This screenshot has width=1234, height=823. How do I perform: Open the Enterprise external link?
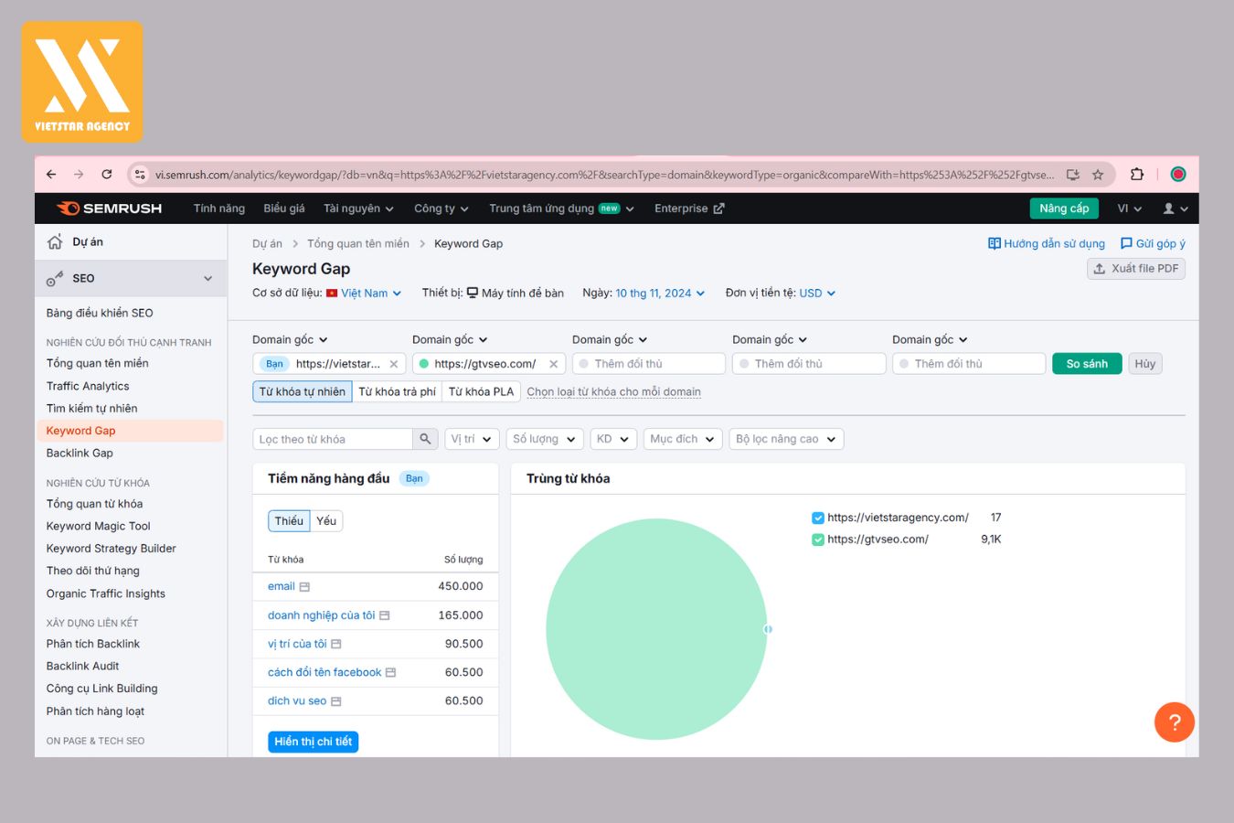689,208
